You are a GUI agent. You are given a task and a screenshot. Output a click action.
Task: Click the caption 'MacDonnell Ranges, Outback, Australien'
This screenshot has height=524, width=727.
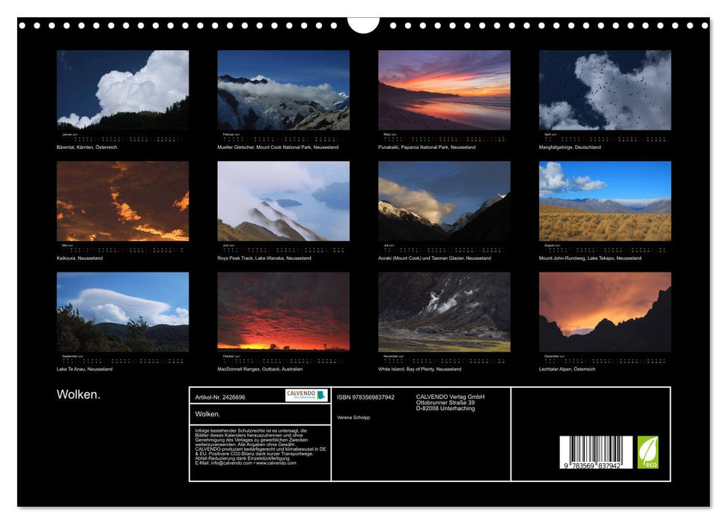[x=260, y=369]
